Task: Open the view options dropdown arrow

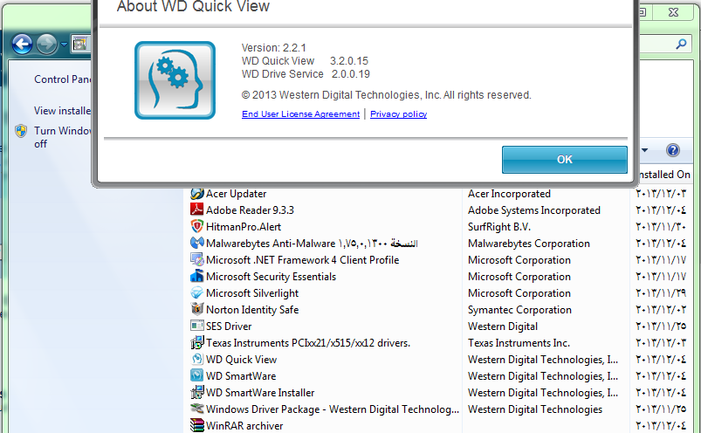Action: pos(644,150)
